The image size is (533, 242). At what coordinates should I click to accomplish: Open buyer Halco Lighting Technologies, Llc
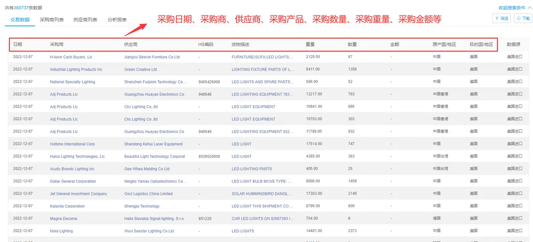77,156
